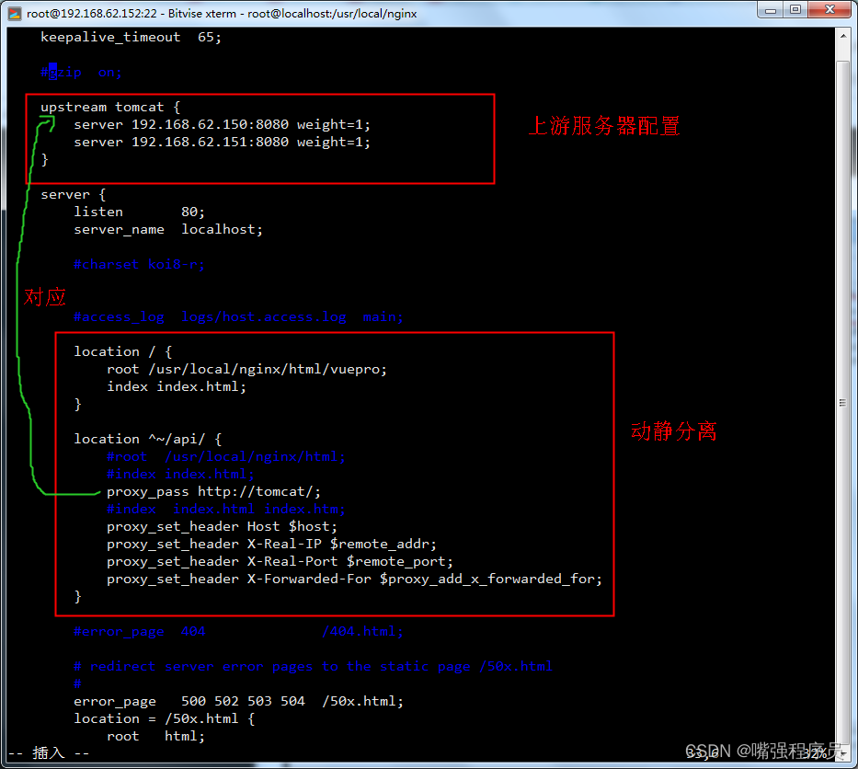858x769 pixels.
Task: Click the vertical scrollbar thumb
Action: coord(842,402)
